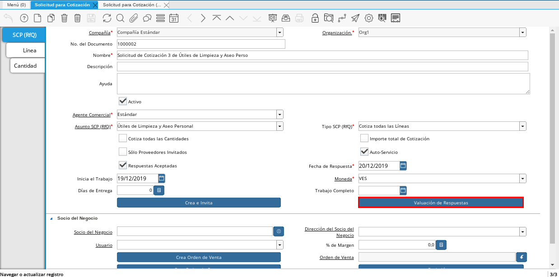Toggle the Auto-Servicio checkbox
Image resolution: width=559 pixels, height=277 pixels.
point(364,152)
